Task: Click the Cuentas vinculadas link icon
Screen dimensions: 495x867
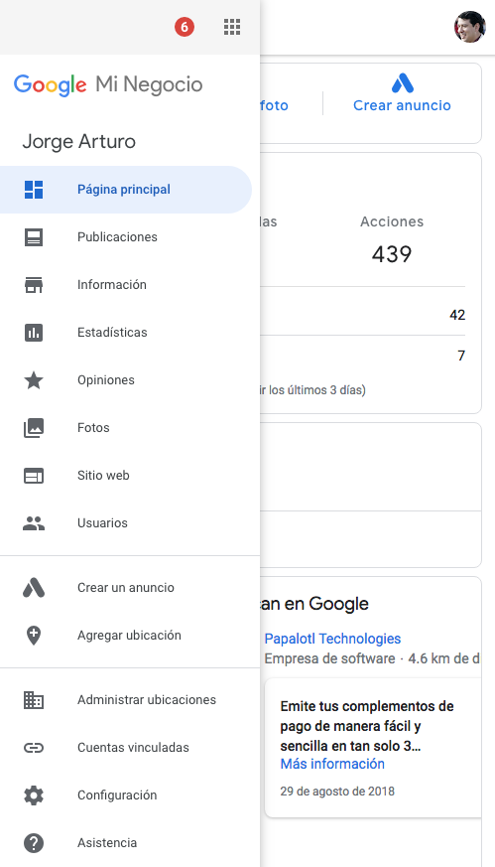Action: (34, 748)
